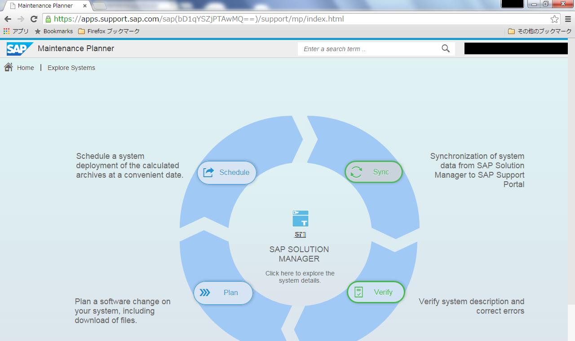Viewport: 575px width, 341px height.
Task: Reload the page using the refresh icon
Action: tap(34, 19)
